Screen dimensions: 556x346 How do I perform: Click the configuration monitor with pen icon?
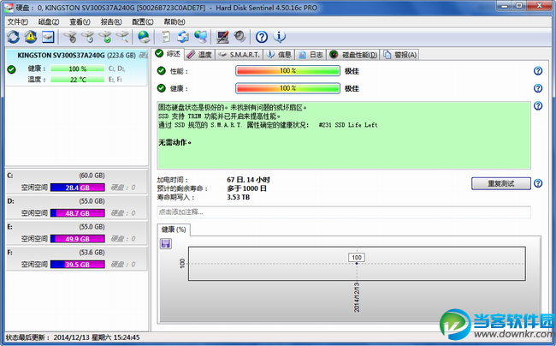(222, 37)
